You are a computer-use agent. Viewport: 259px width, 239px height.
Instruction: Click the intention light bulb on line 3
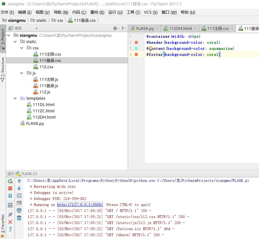(x=151, y=48)
